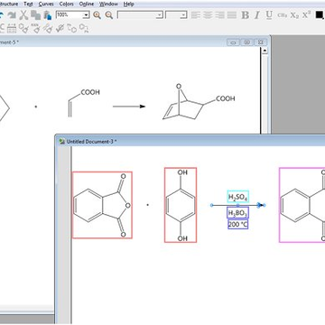Close the Document-5 window

pos(261,42)
